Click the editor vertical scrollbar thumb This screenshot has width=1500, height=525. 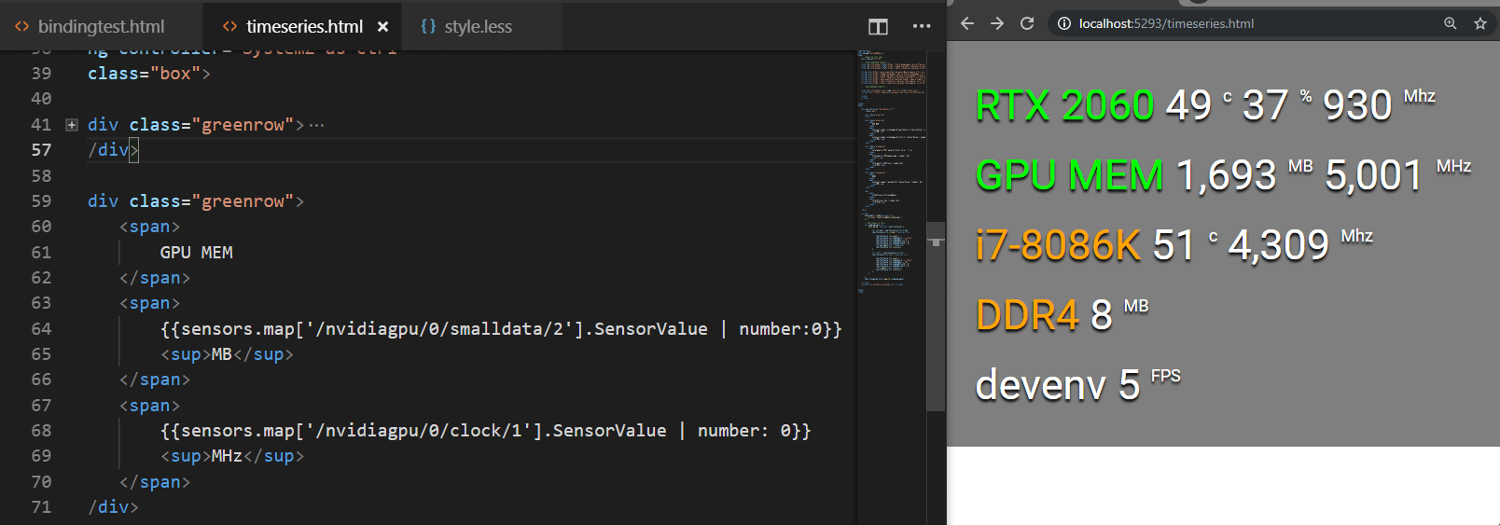point(936,317)
